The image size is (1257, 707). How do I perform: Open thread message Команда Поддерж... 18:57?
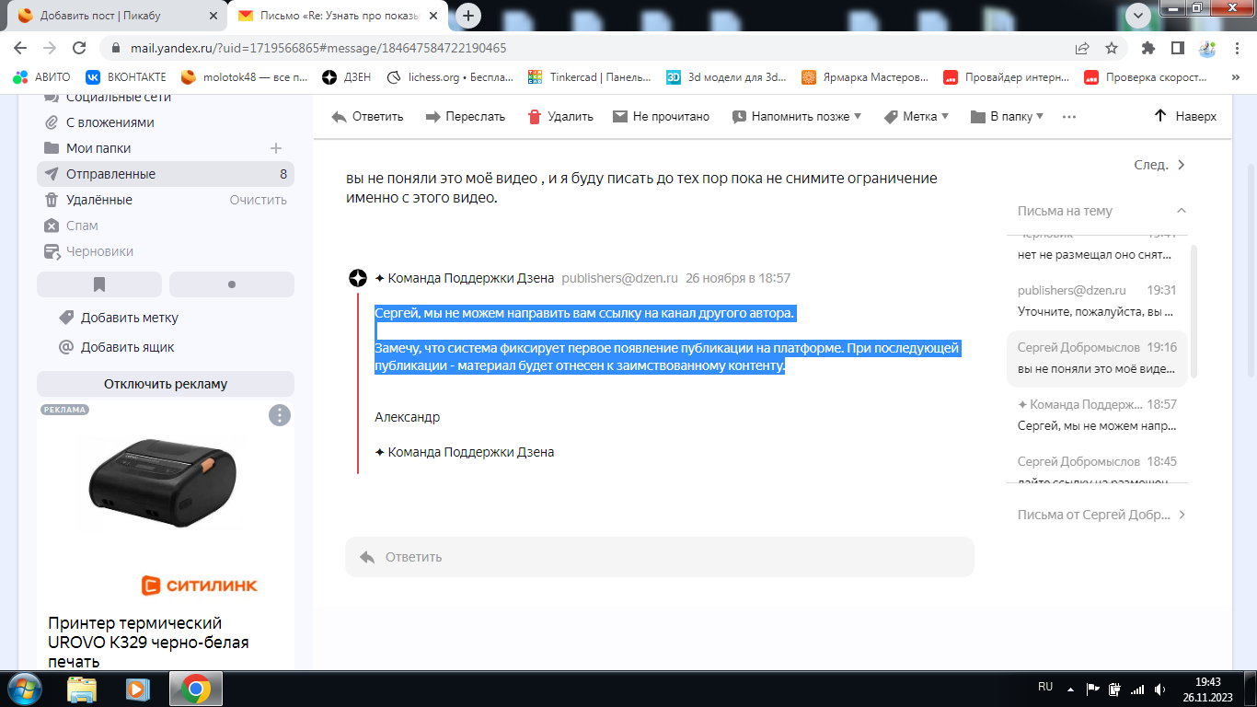click(1097, 415)
